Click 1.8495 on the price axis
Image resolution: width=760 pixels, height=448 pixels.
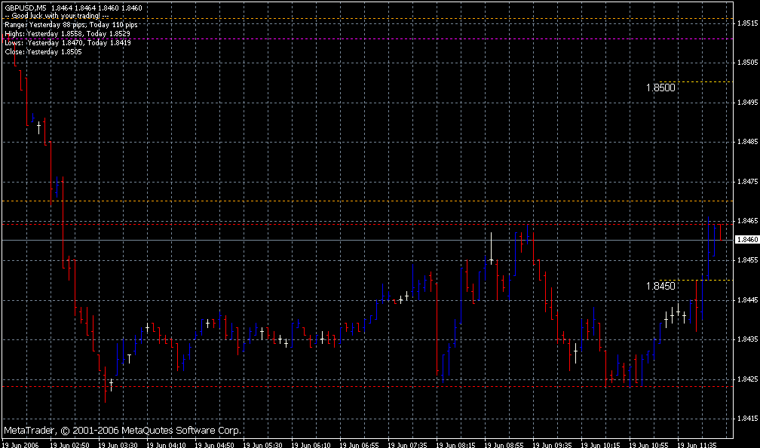[747, 103]
